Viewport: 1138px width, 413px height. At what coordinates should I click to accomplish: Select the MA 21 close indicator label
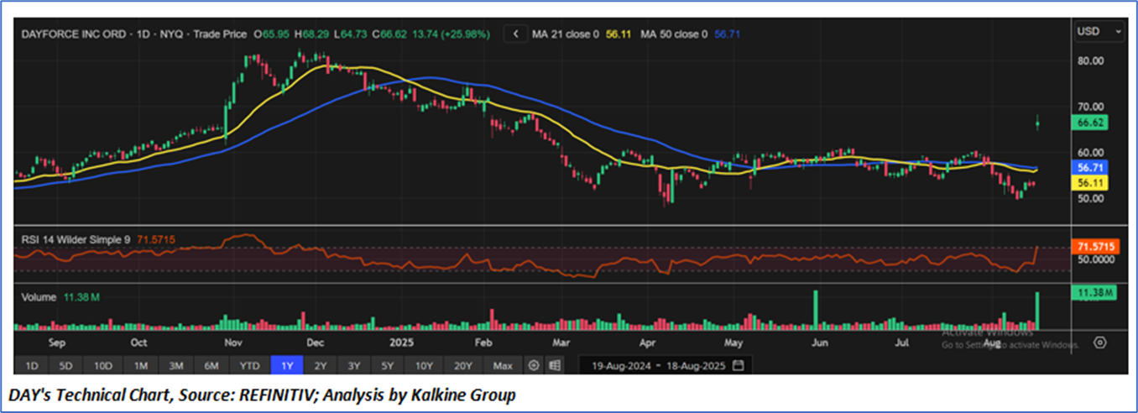564,34
